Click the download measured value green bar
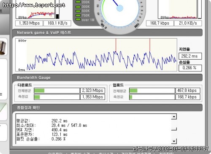 point(37,97)
